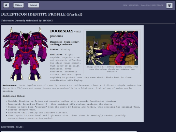176x132 pixels.
Task: Click the 'Status: Missing.' line
Action: pyautogui.click(x=61, y=50)
